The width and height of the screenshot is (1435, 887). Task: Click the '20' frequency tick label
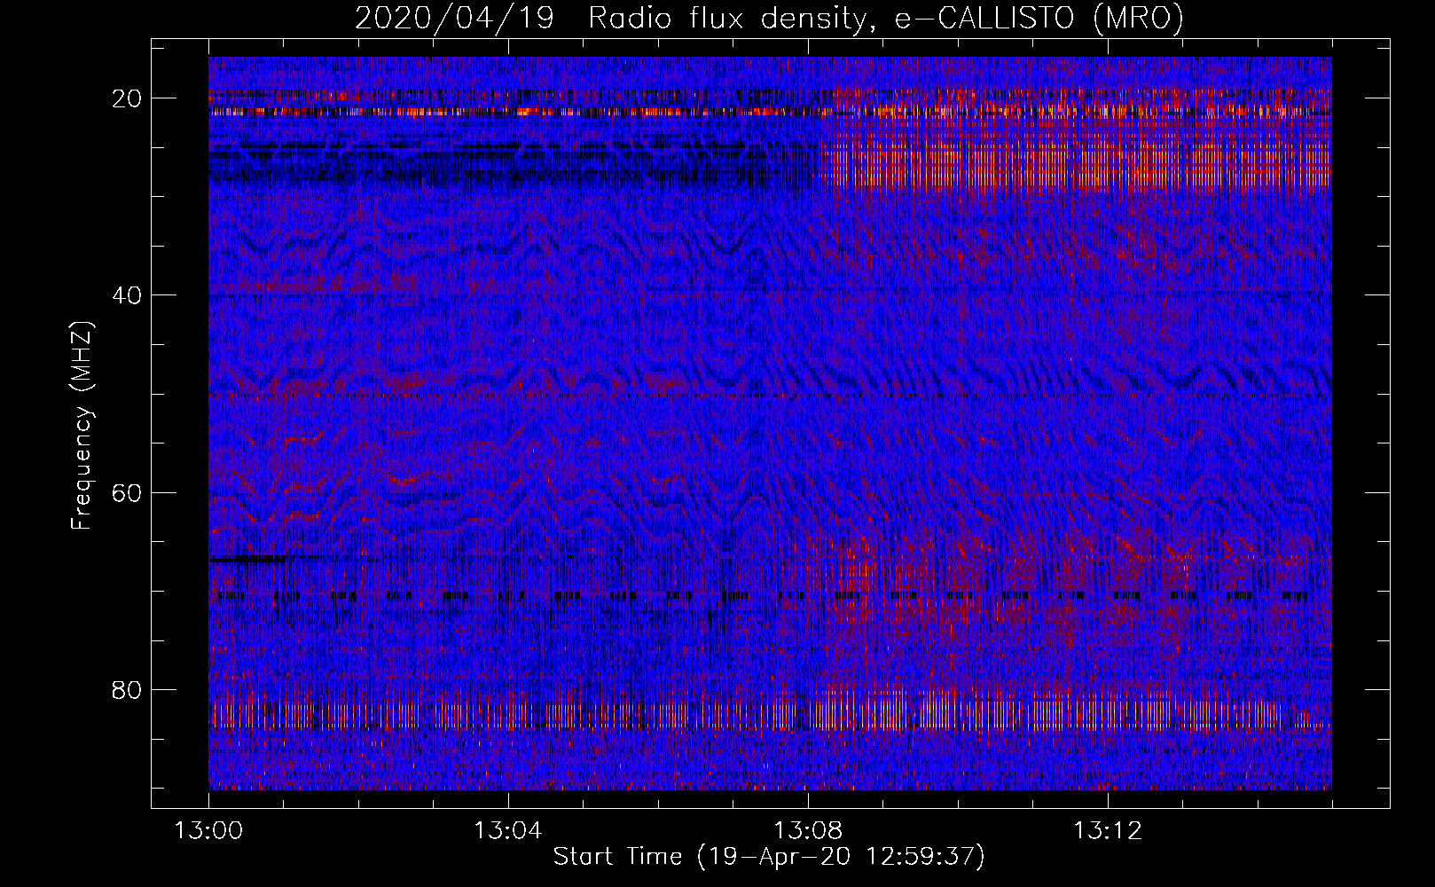coord(128,98)
